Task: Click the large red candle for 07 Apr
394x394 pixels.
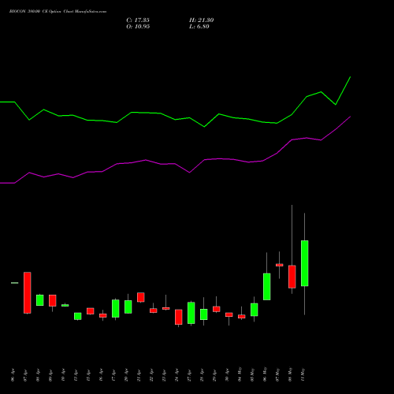Action: tap(28, 293)
